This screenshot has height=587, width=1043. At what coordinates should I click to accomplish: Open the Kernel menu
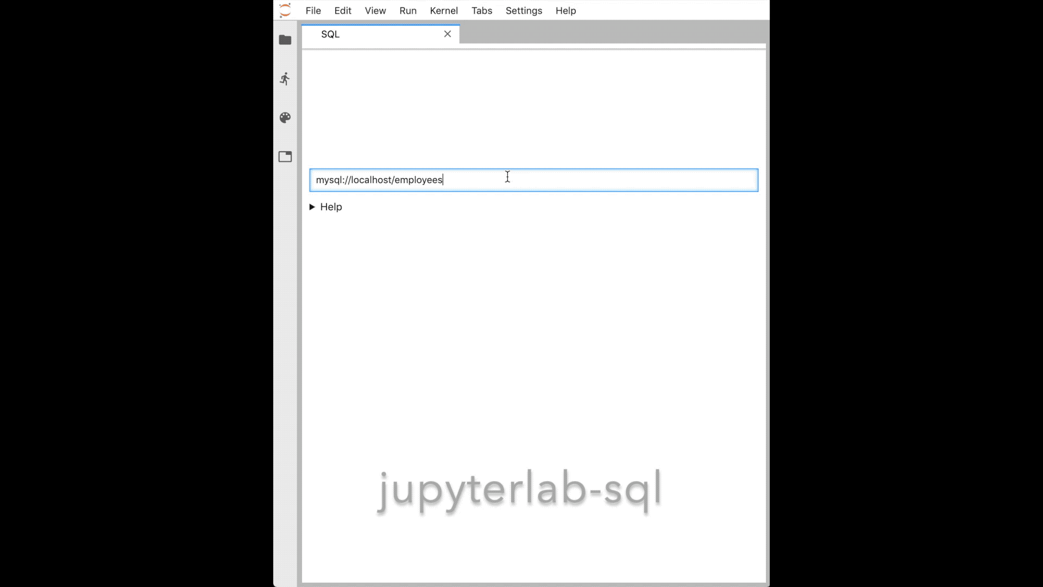(443, 10)
